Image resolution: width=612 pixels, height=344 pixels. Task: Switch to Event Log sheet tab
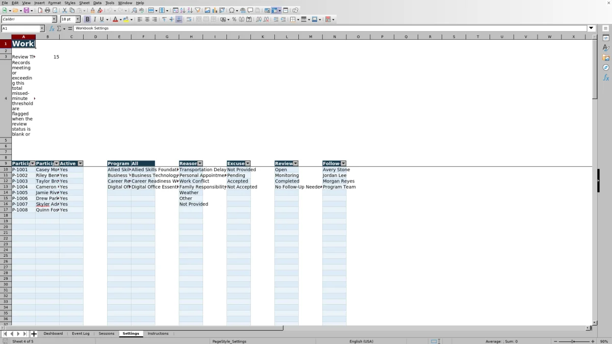pyautogui.click(x=81, y=333)
